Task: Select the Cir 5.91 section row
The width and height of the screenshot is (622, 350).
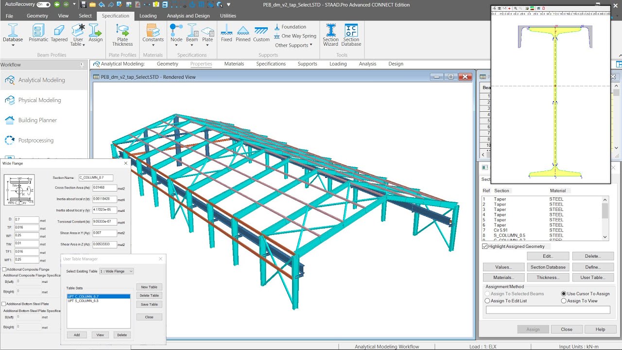Action: coord(542,230)
